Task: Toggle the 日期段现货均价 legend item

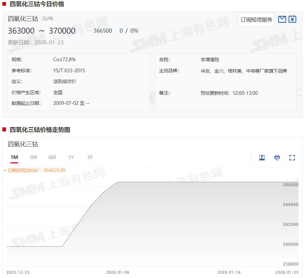Action: [x=35, y=170]
